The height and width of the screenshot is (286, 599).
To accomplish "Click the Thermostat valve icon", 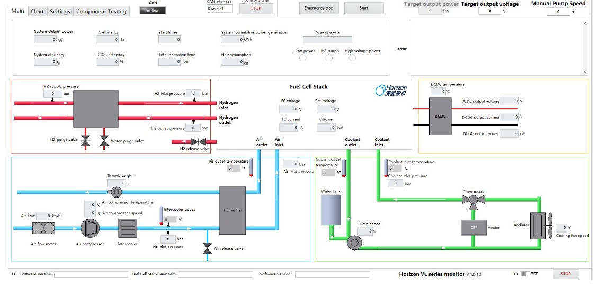I will pos(473,201).
